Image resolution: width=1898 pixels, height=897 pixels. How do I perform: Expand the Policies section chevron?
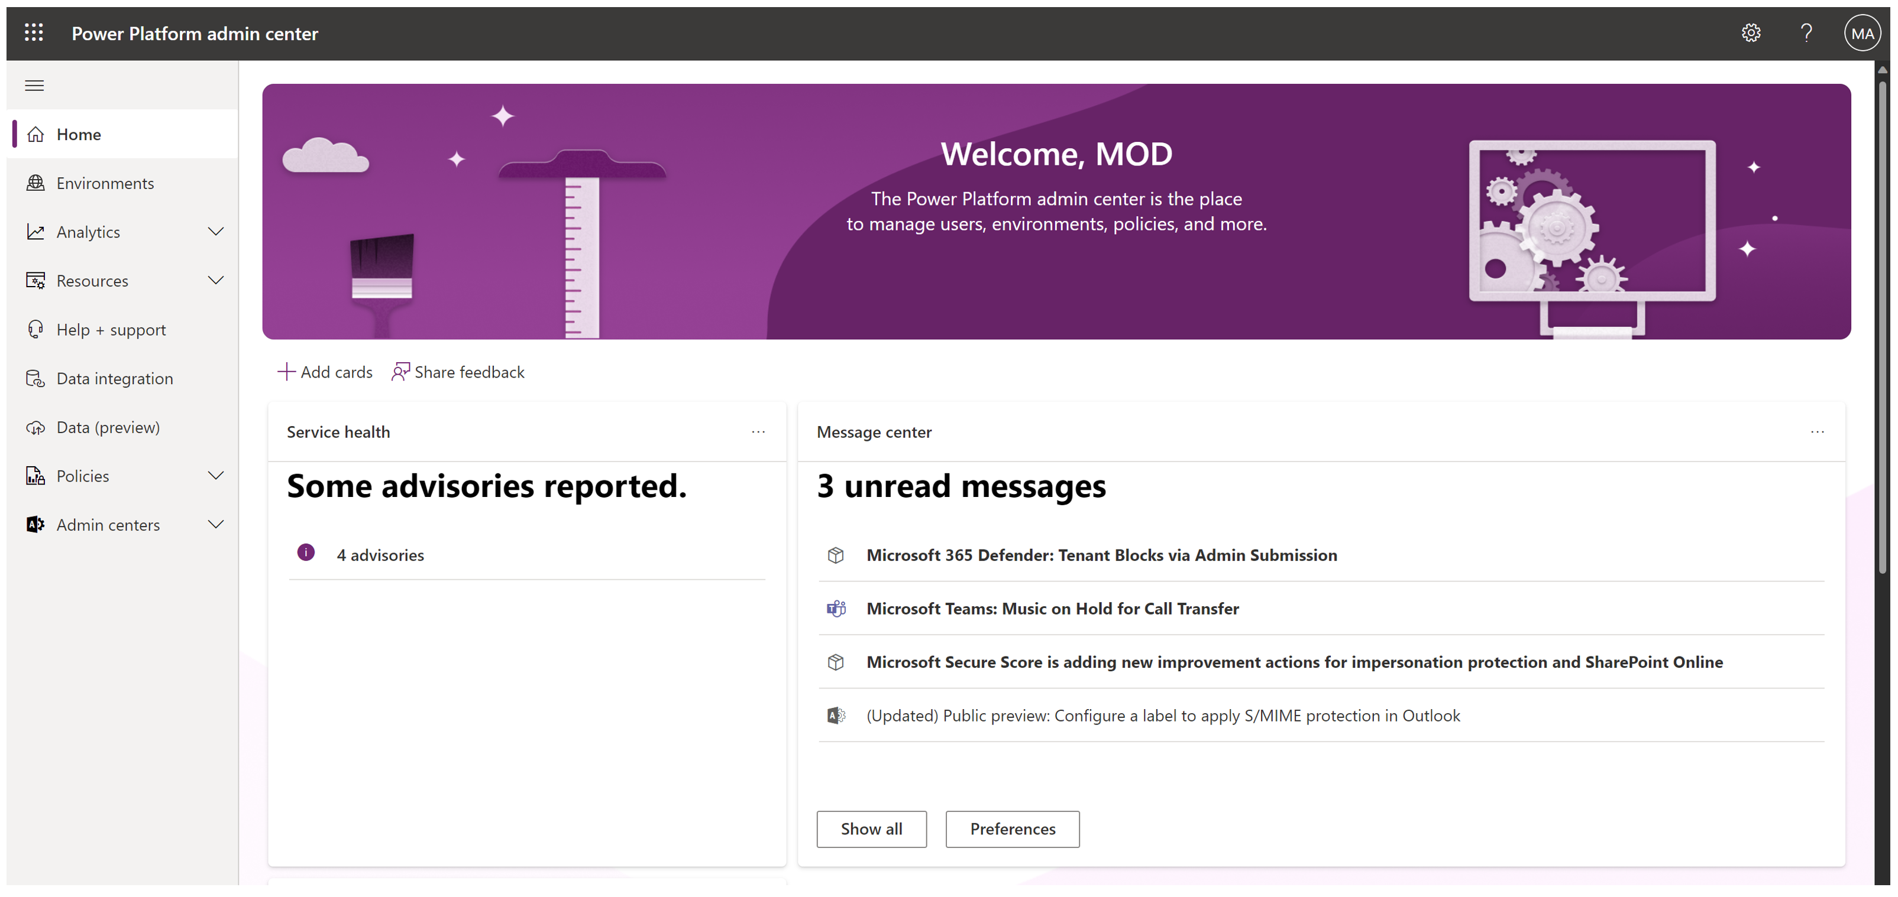(x=216, y=475)
